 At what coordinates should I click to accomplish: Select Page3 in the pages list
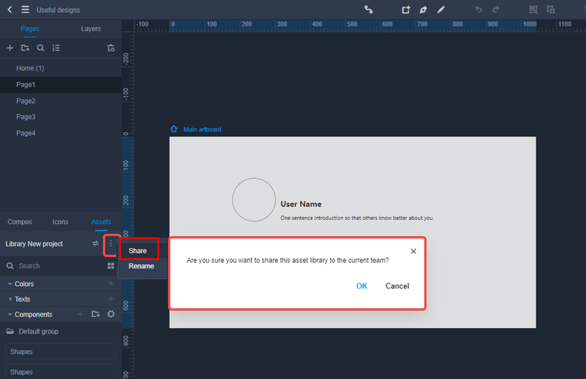60,117
